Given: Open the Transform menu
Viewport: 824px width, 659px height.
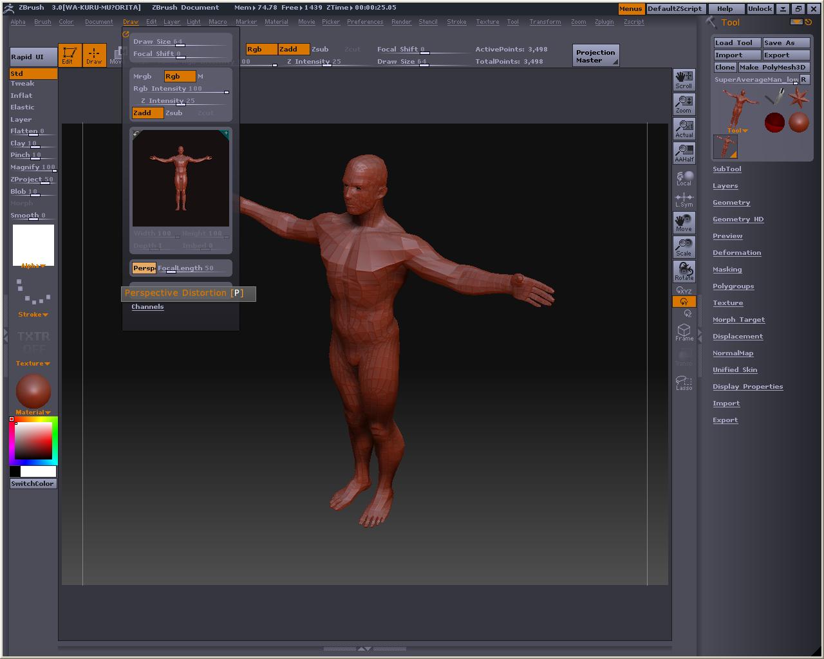Looking at the screenshot, I should coord(545,22).
